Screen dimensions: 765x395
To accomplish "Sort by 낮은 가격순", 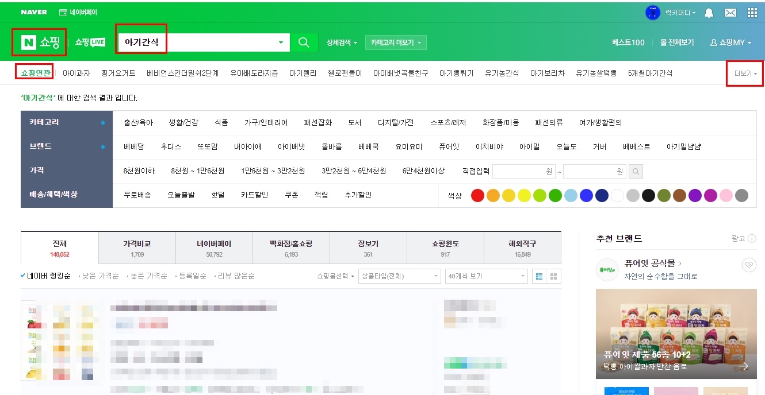I will click(101, 276).
